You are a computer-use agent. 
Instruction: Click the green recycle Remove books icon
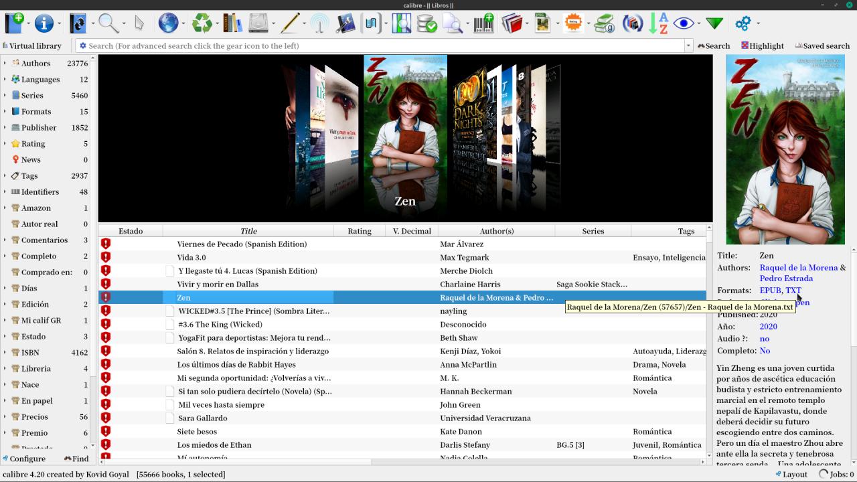tap(202, 23)
